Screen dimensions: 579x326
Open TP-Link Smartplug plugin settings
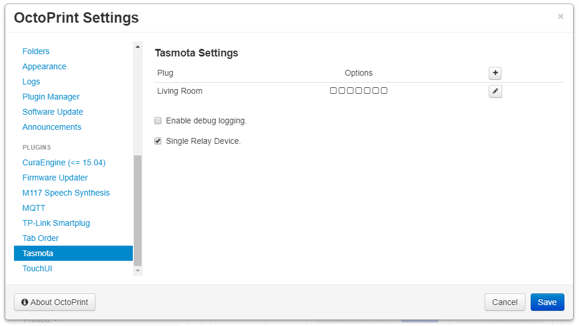[x=56, y=223]
